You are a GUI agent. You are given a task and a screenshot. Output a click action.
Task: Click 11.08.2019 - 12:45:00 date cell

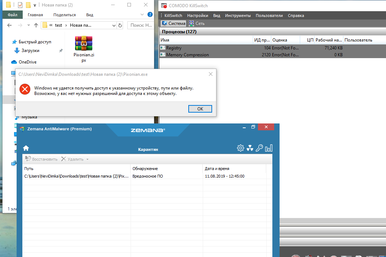pos(224,176)
